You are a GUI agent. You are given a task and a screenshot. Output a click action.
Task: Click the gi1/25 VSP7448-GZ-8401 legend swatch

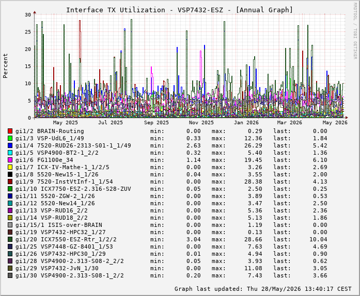[10, 246]
